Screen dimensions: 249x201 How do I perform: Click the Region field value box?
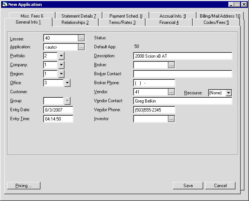pyautogui.click(x=50, y=74)
